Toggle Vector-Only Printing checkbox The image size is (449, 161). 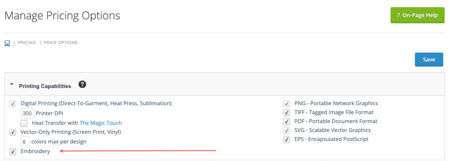point(13,133)
